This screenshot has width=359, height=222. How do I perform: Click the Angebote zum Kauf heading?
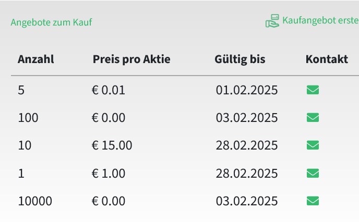pos(51,22)
